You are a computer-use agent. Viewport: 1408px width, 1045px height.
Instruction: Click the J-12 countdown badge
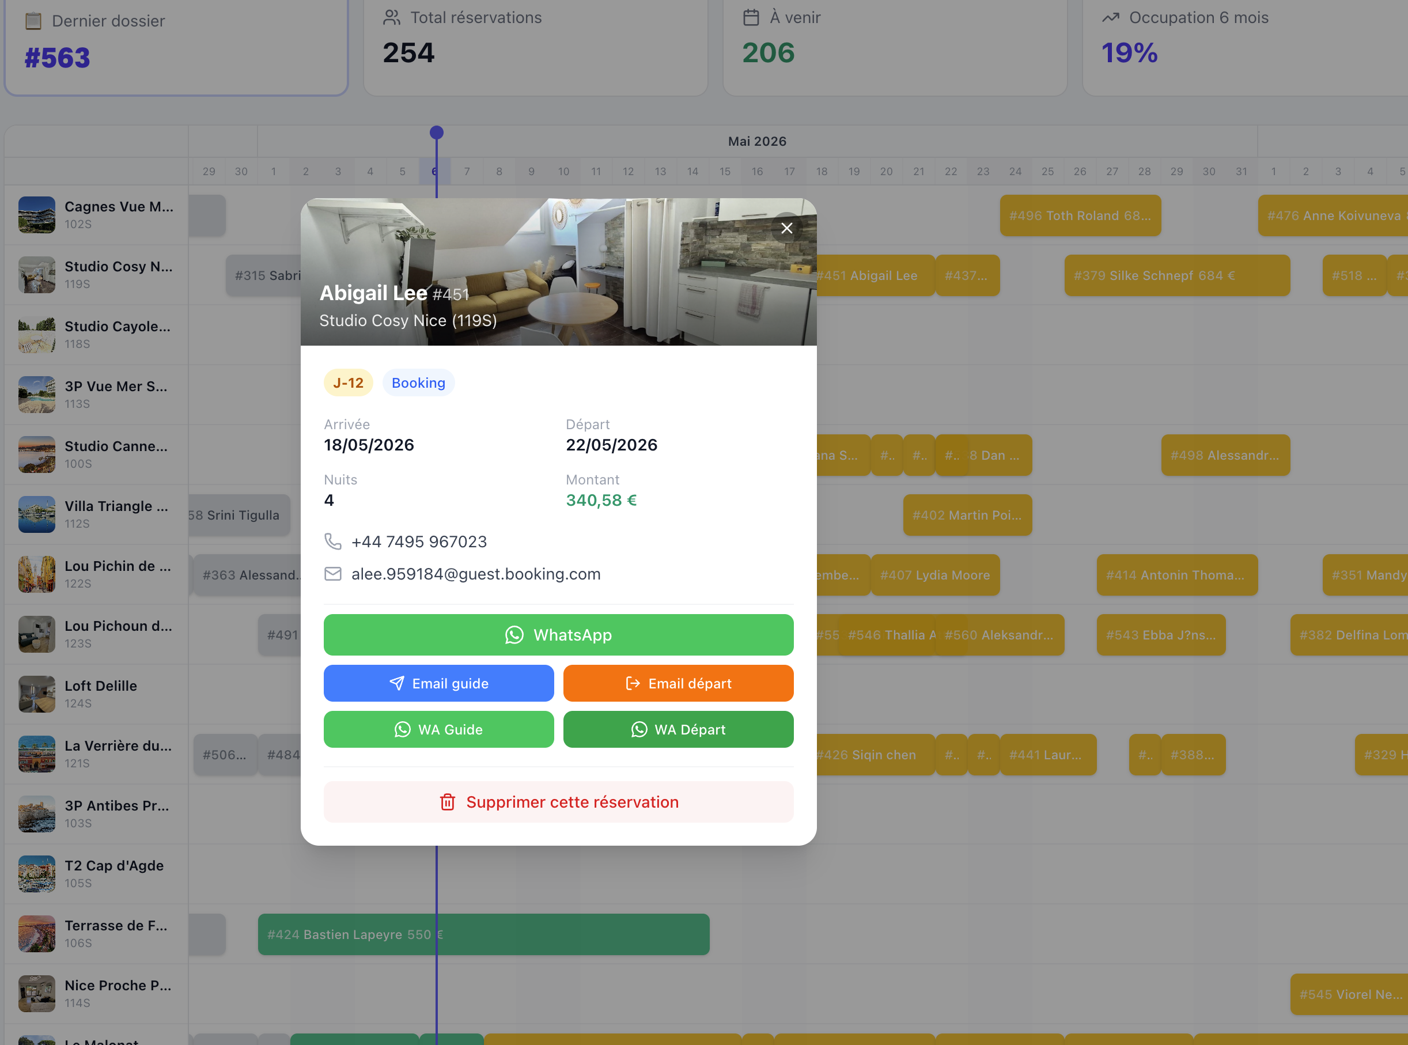(348, 383)
